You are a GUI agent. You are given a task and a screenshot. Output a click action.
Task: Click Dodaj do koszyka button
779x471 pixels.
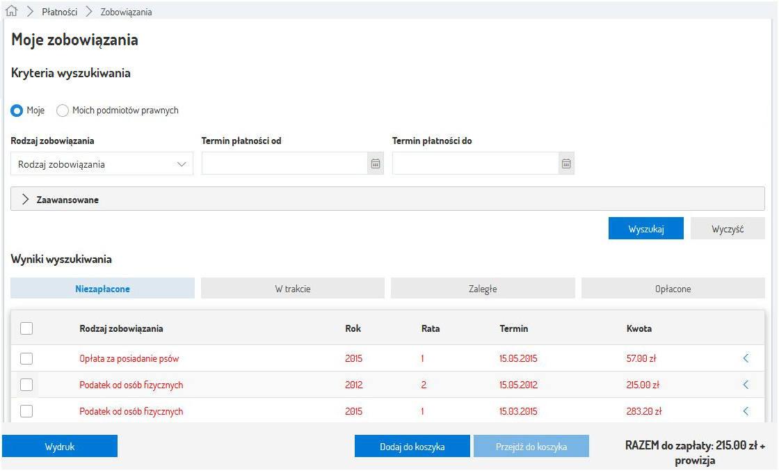[412, 447]
